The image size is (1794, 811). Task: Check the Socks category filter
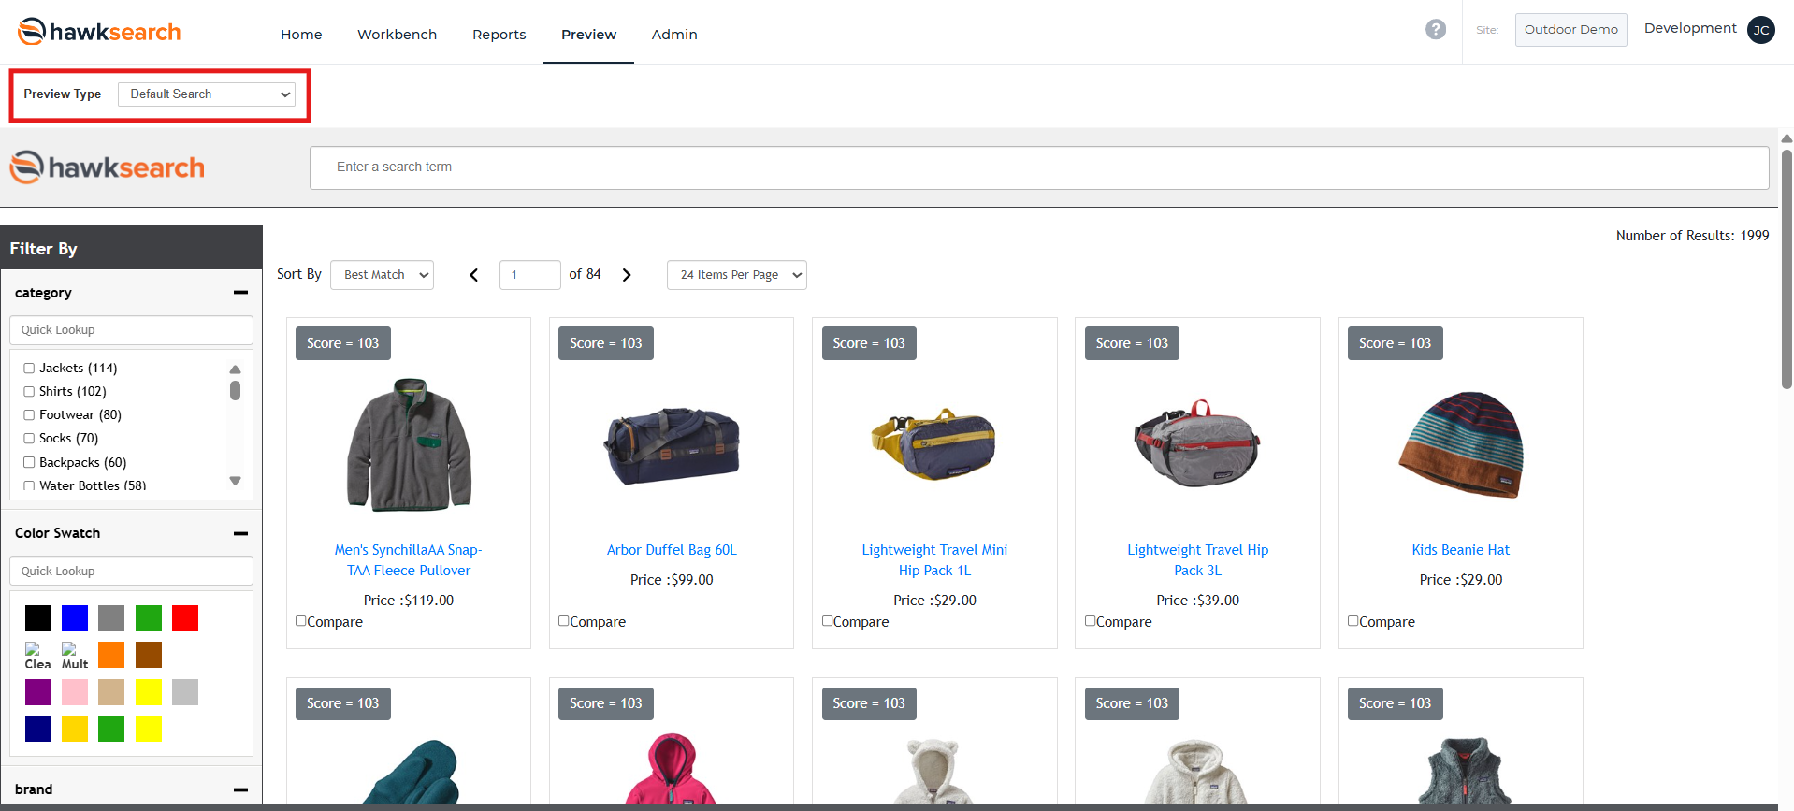click(29, 439)
